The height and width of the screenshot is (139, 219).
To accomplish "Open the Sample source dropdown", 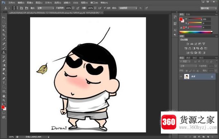I will coord(128,8).
